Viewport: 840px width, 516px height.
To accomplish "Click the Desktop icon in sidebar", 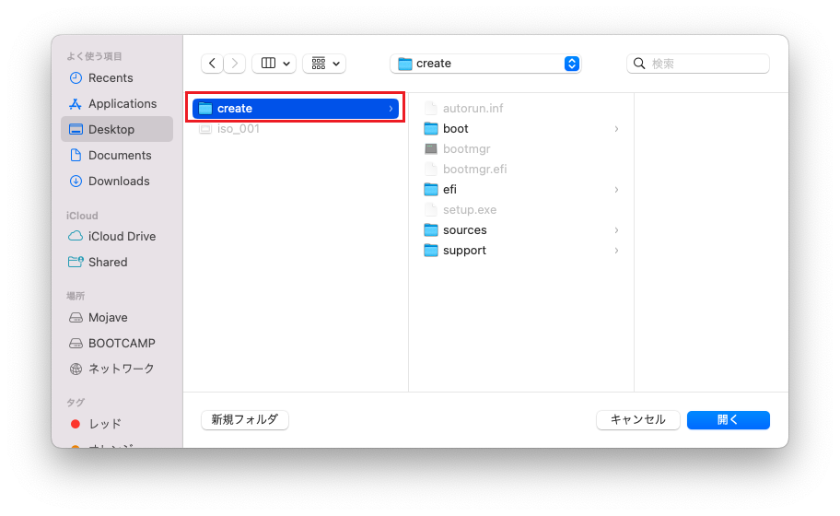I will tap(76, 129).
